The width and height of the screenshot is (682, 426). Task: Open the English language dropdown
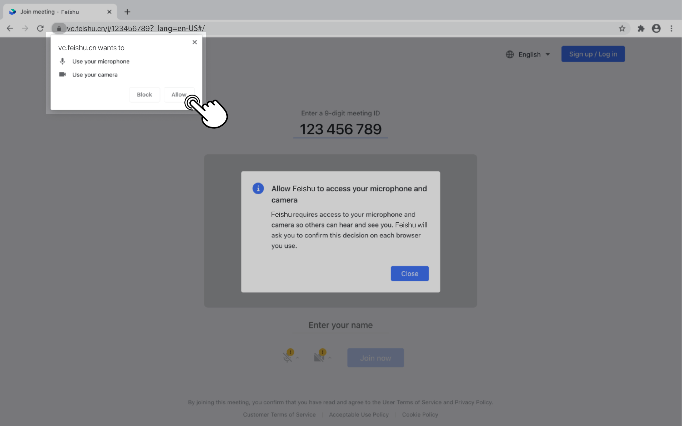[530, 54]
